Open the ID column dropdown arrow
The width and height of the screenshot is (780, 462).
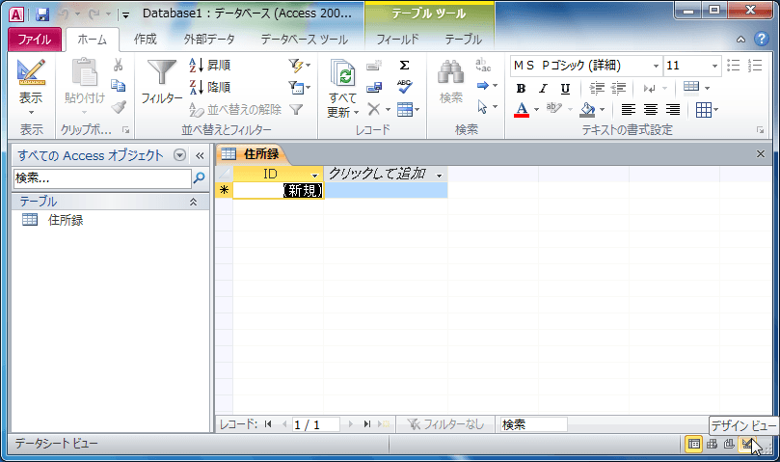click(314, 176)
